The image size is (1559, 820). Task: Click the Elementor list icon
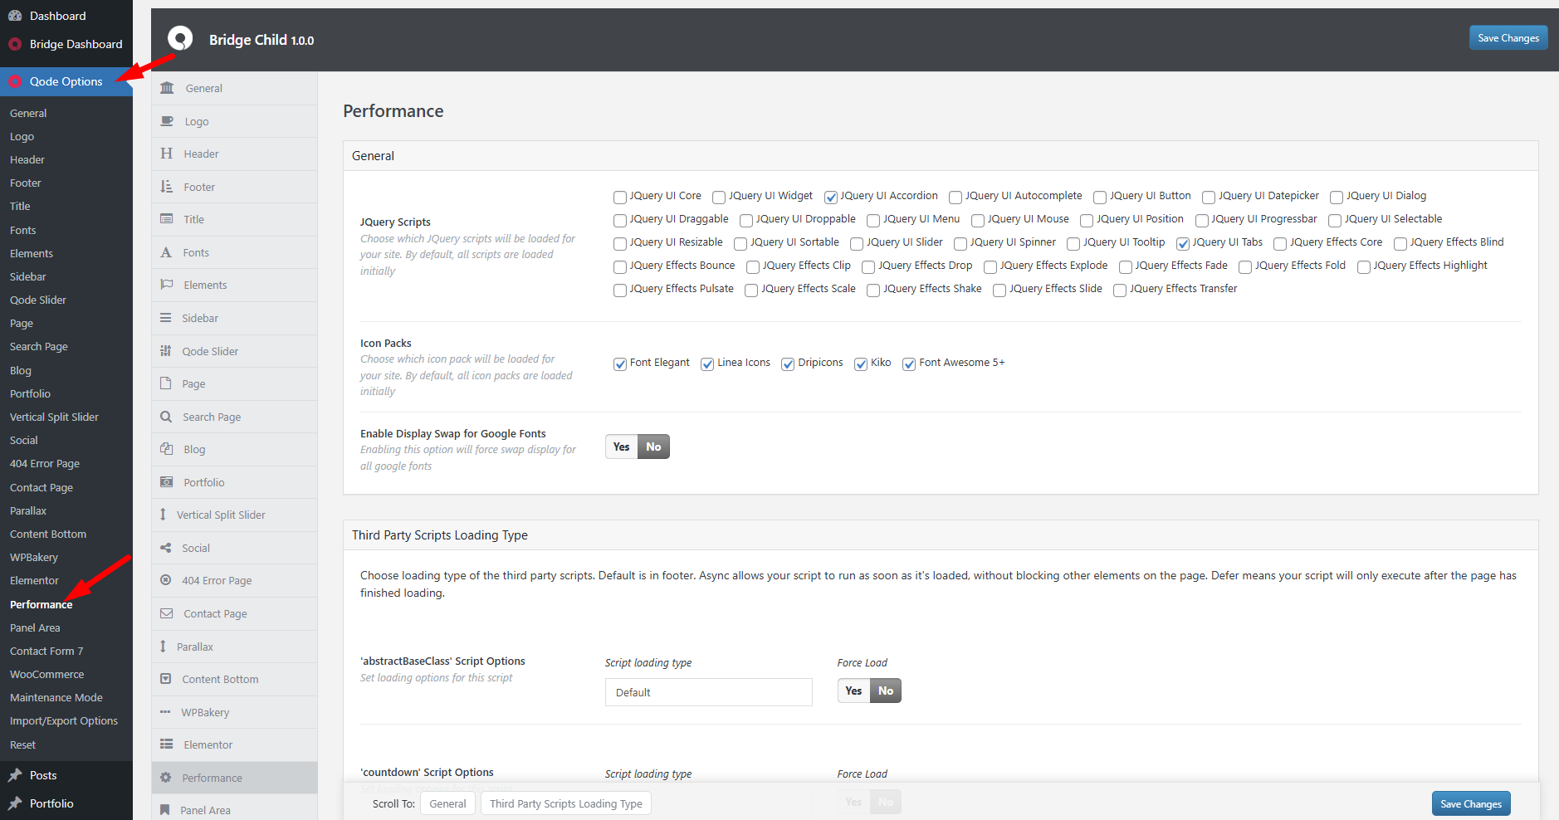click(167, 744)
